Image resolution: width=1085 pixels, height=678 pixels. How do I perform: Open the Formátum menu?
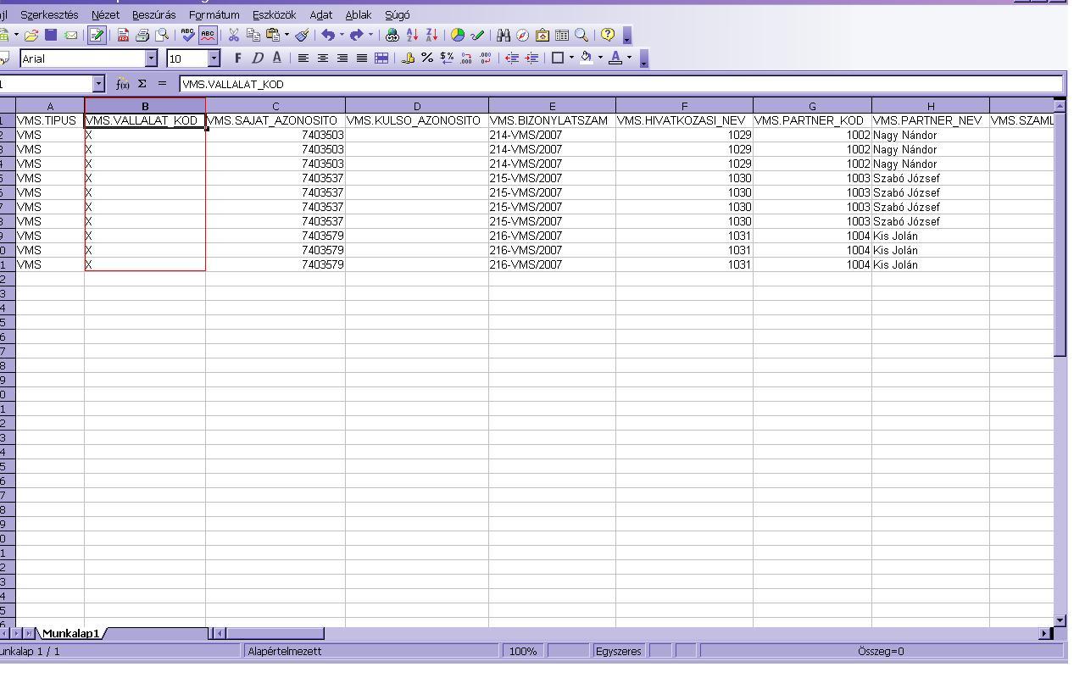point(214,15)
